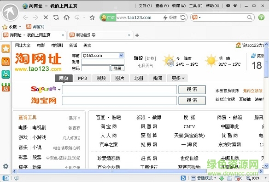
Task: Open the 优酷网 link
Action: click(229, 136)
